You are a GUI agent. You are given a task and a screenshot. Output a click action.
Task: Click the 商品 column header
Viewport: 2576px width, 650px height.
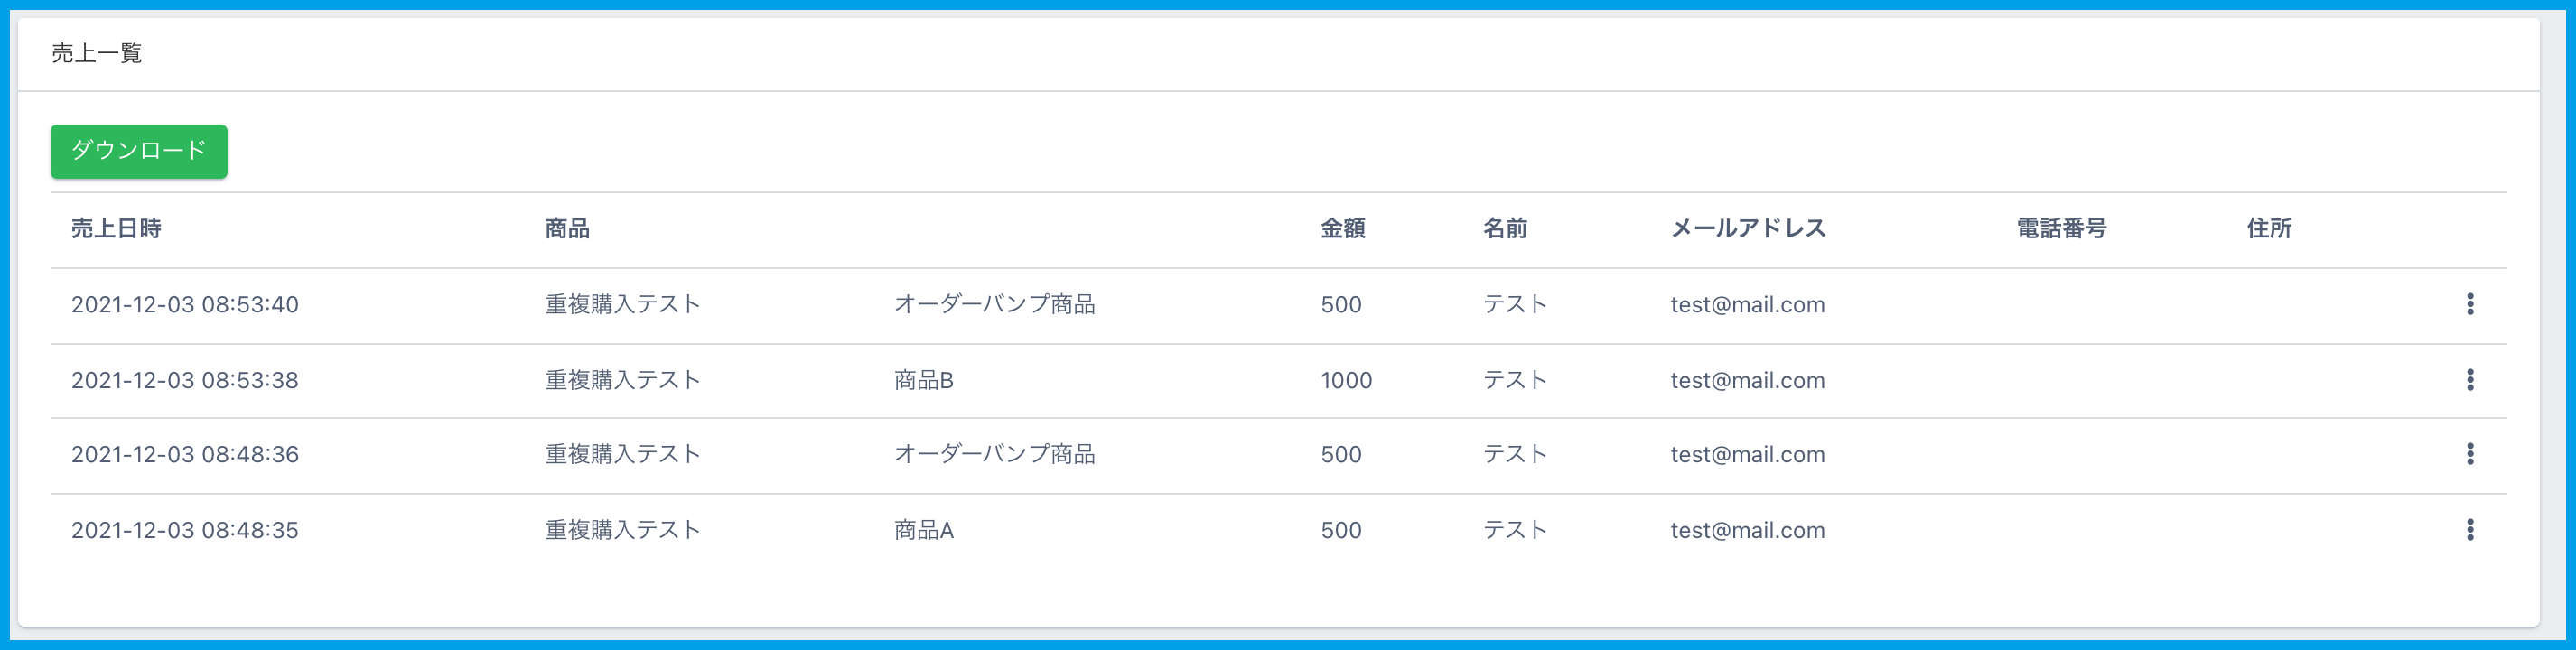[567, 229]
